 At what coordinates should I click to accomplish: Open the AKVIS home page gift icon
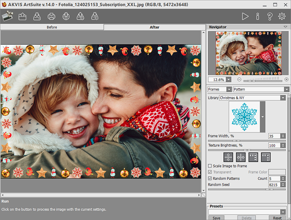(7, 16)
